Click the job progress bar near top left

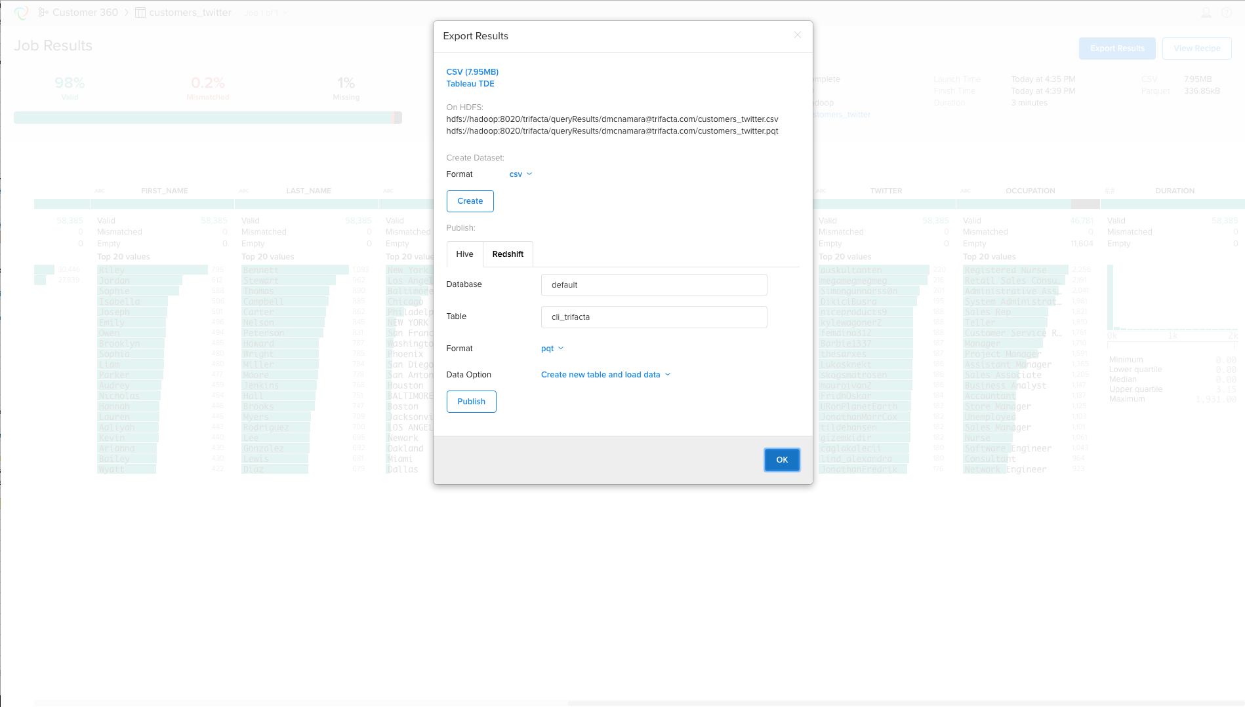207,117
